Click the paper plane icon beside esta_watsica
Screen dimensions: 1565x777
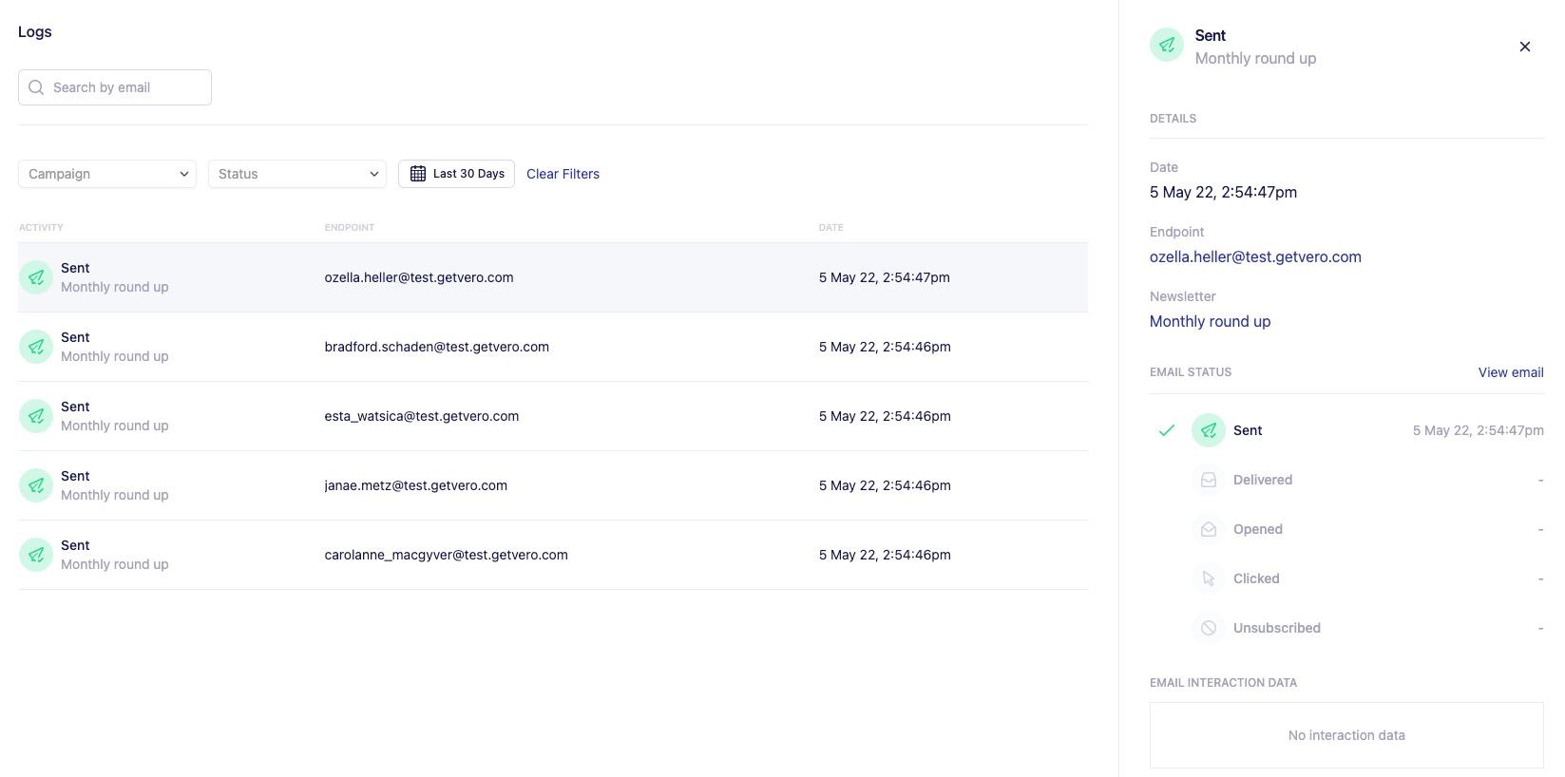click(x=36, y=416)
